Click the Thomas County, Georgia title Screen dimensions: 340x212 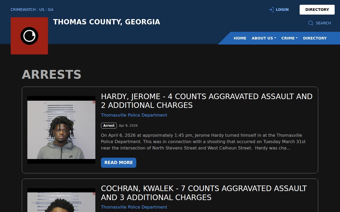107,22
